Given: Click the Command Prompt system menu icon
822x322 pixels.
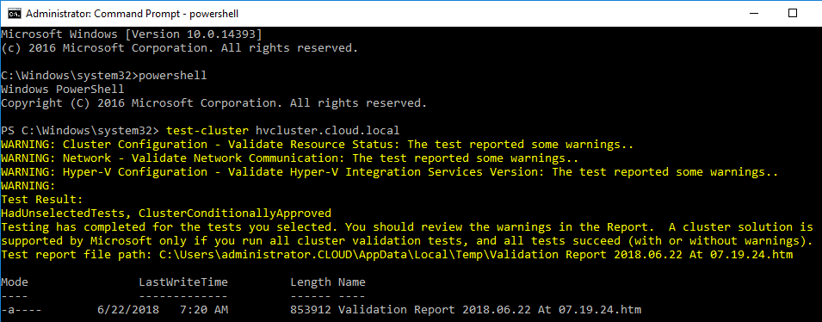Looking at the screenshot, I should click(14, 13).
